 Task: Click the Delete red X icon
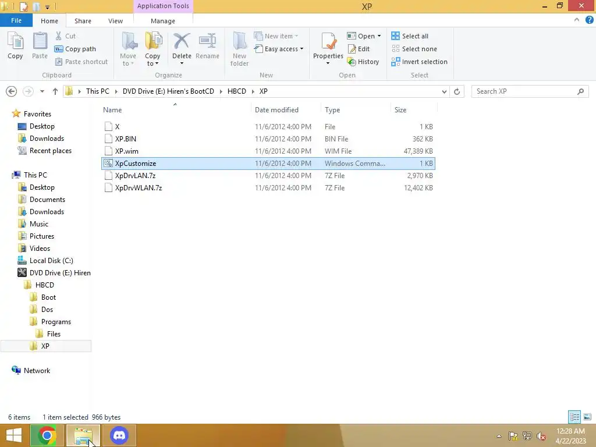pos(182,41)
